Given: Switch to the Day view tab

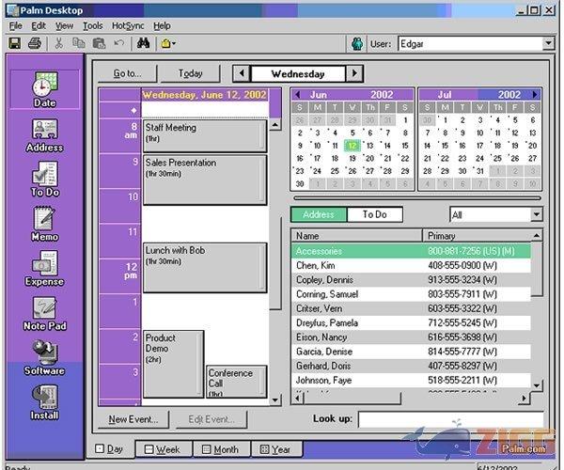Looking at the screenshot, I should point(110,448).
